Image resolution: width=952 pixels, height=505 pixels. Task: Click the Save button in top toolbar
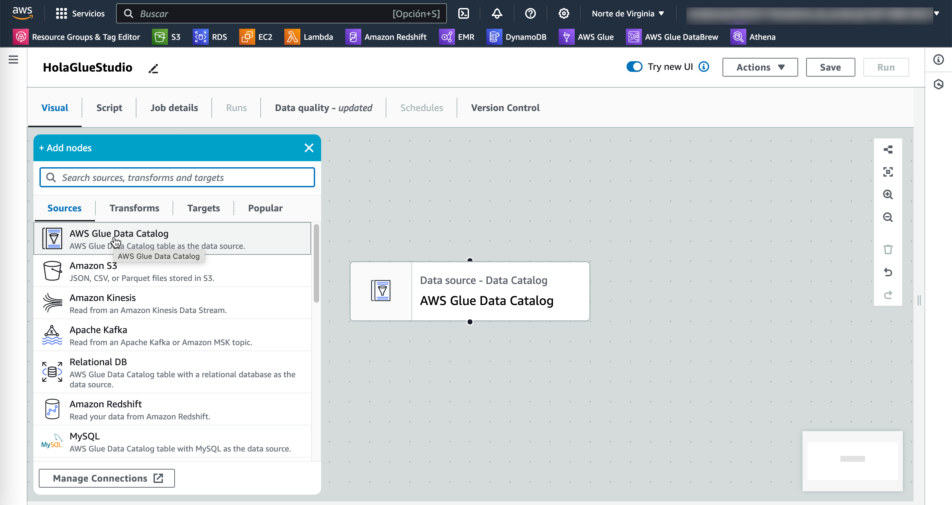pyautogui.click(x=831, y=67)
